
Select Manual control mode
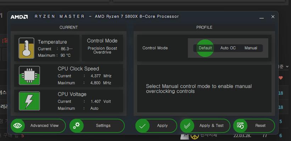(x=251, y=48)
